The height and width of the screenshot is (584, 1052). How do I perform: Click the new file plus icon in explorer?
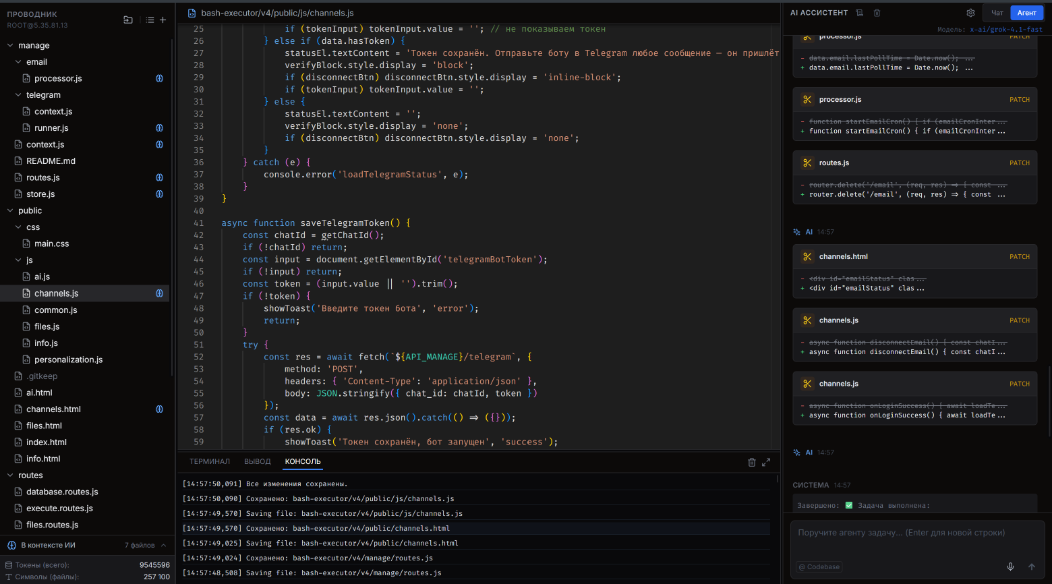pos(163,20)
